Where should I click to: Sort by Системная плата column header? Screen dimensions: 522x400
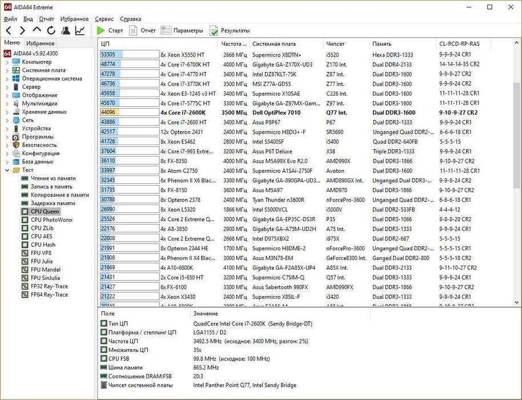[x=286, y=43]
